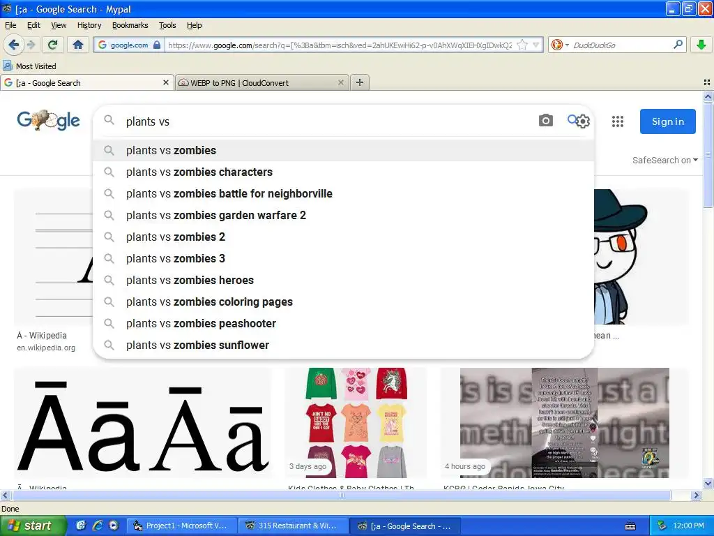Close the [;a - Google Search tab
This screenshot has height=536, width=714.
pyautogui.click(x=166, y=82)
